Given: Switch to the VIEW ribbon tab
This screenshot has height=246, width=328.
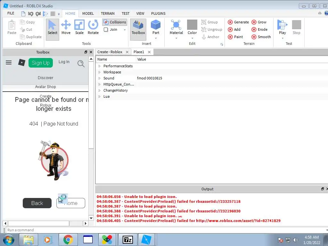Looking at the screenshot, I should click(140, 13).
